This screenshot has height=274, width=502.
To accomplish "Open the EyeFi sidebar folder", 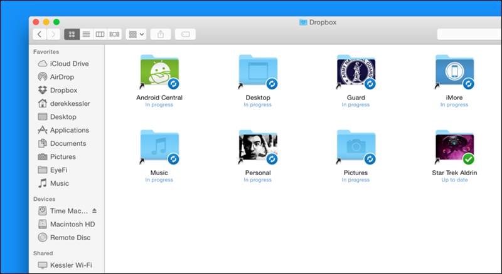I will 53,170.
